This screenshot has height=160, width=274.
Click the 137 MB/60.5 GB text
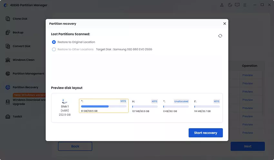[141, 111]
